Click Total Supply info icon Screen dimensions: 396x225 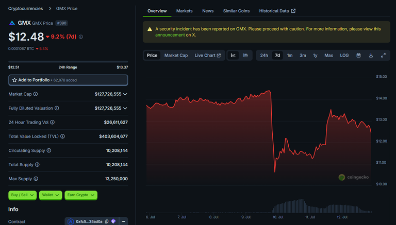coord(37,165)
